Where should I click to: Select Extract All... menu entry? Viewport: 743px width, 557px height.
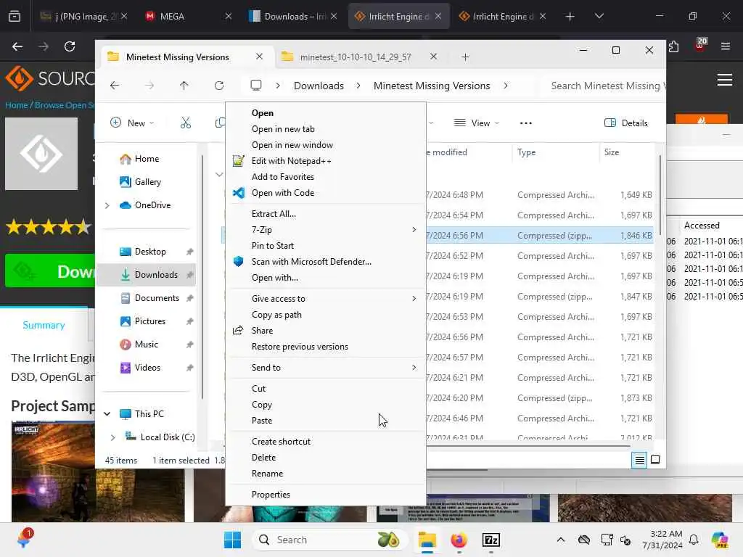274,214
